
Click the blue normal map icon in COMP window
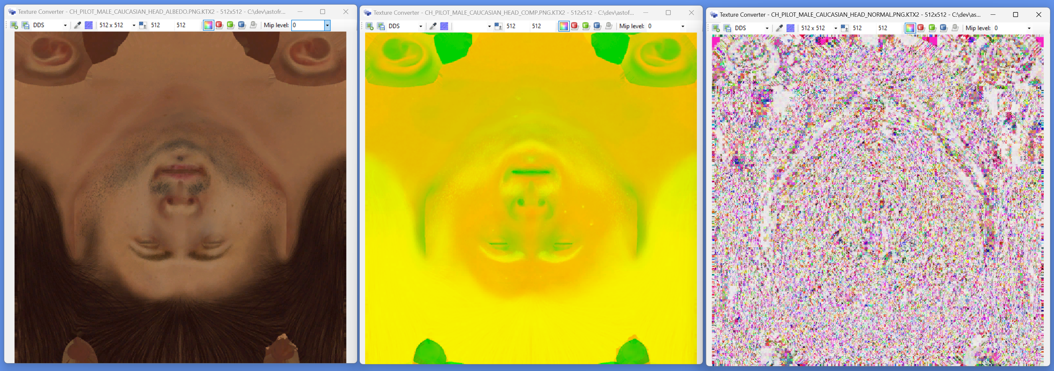pos(444,26)
